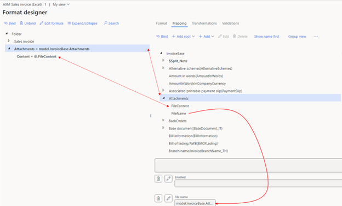Select the FileContent field
This screenshot has height=206, width=342.
[x=180, y=106]
